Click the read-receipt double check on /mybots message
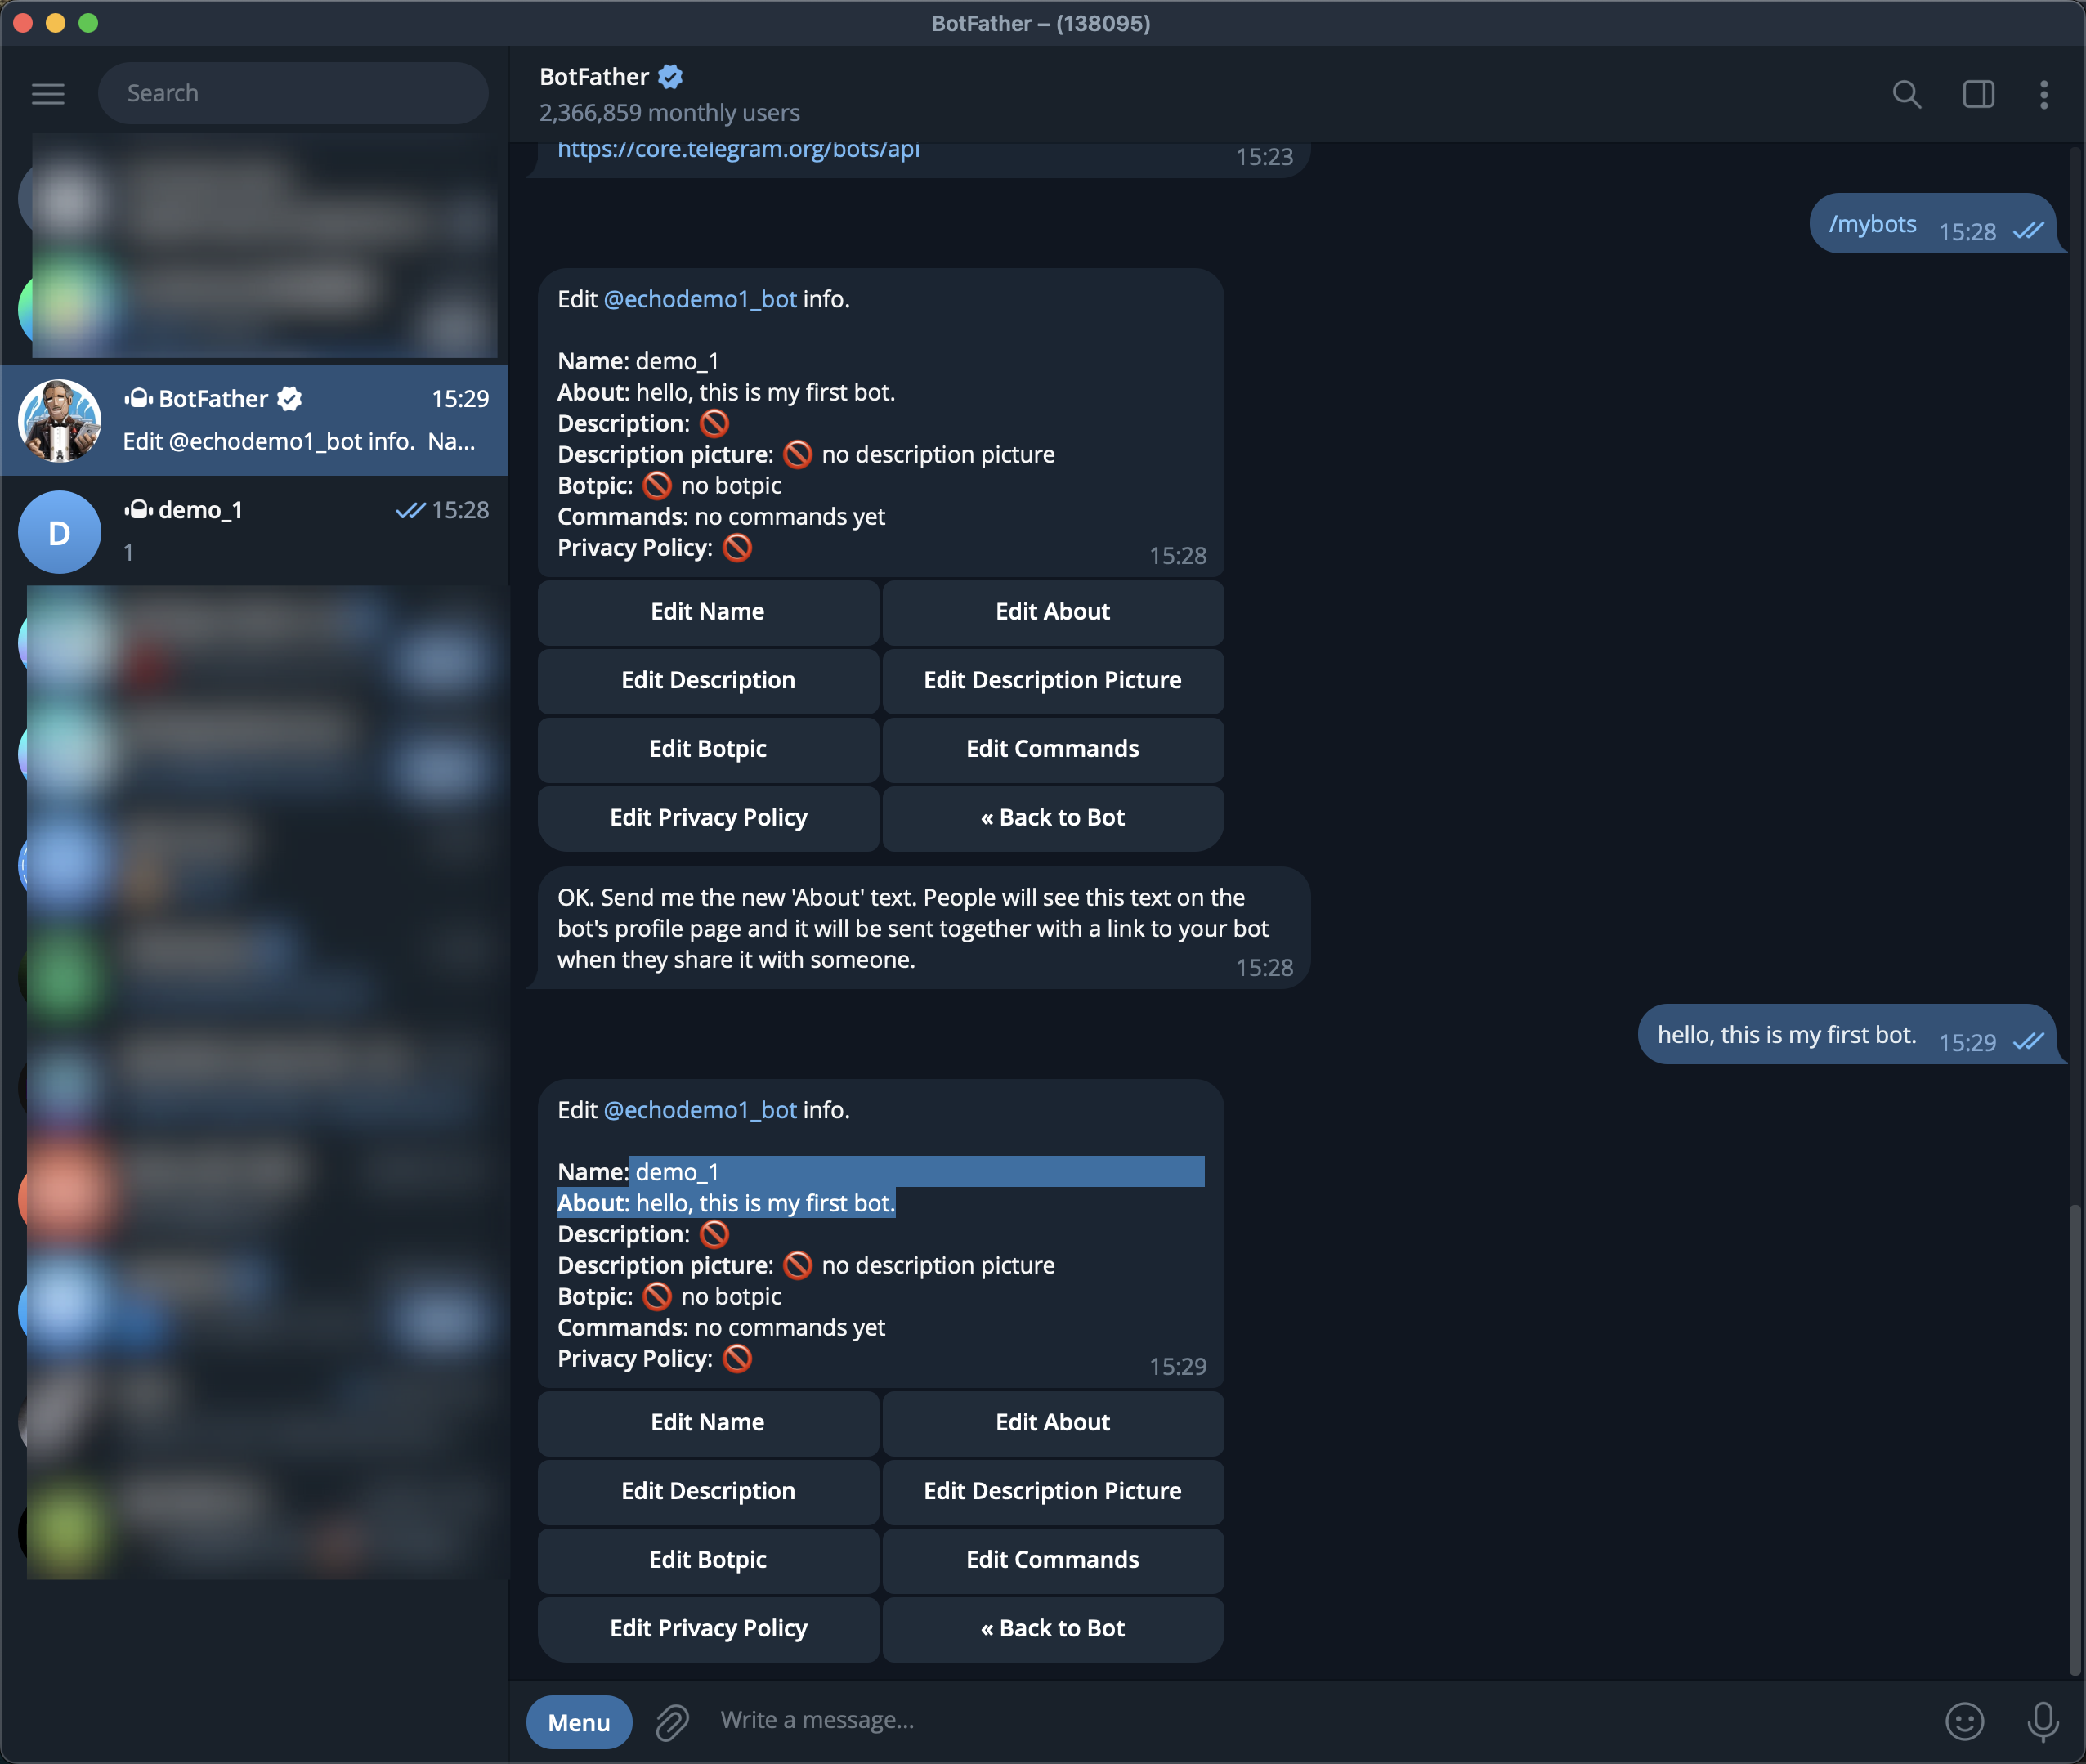The image size is (2086, 1764). click(2028, 231)
